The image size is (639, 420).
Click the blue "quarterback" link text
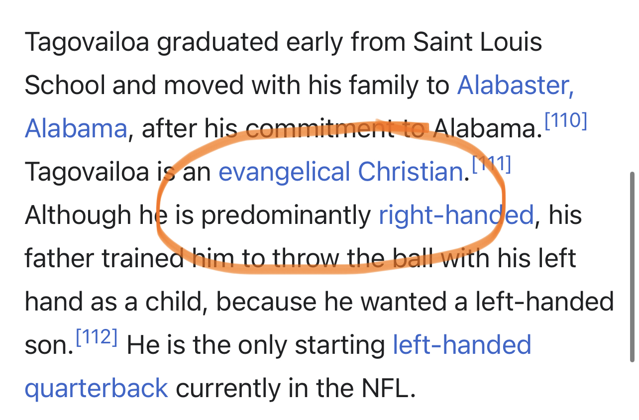(96, 388)
